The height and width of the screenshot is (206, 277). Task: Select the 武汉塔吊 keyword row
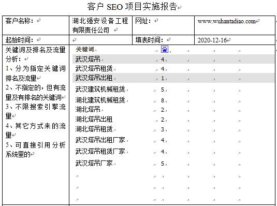point(173,59)
